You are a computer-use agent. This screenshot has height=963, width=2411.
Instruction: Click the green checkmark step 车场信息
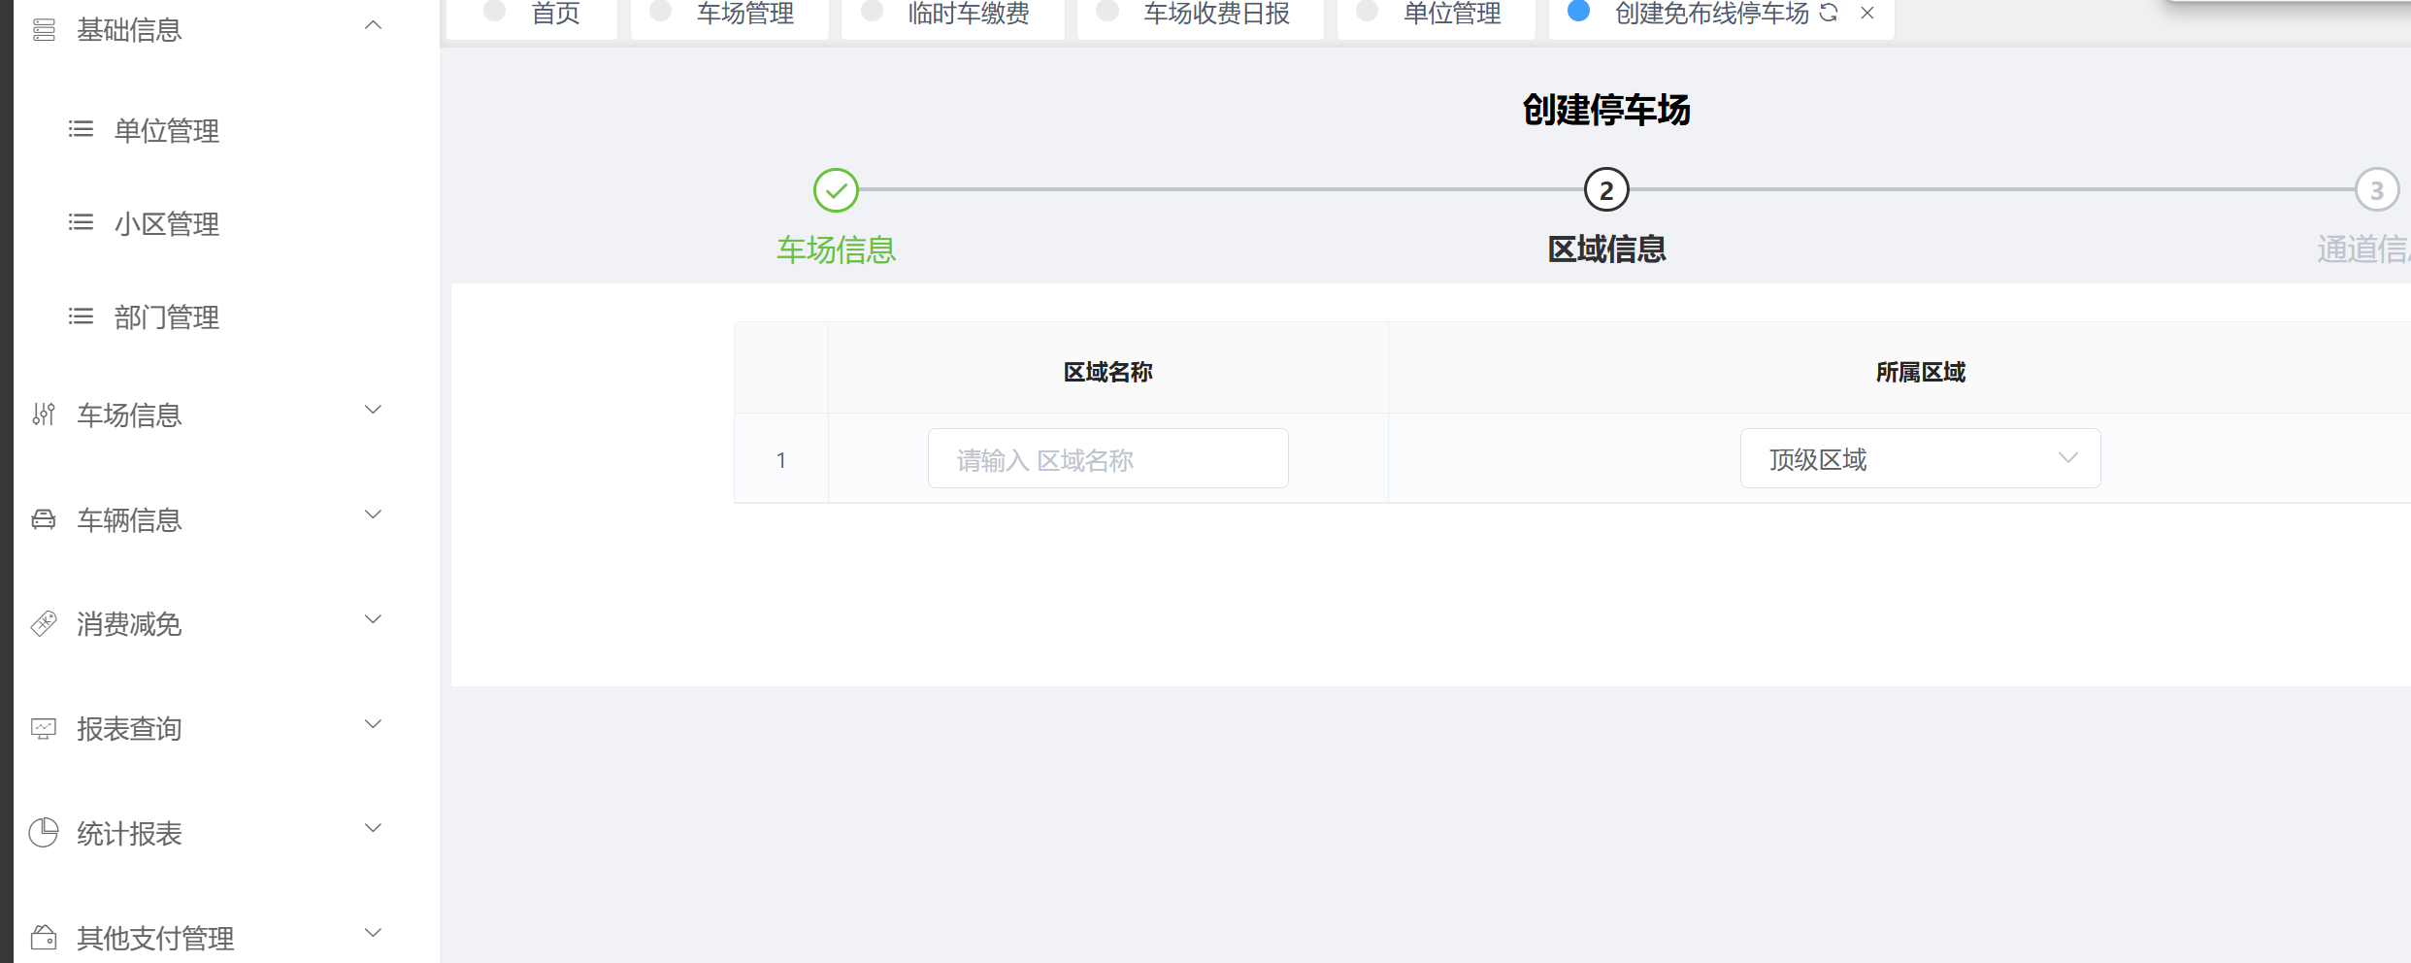click(x=836, y=190)
